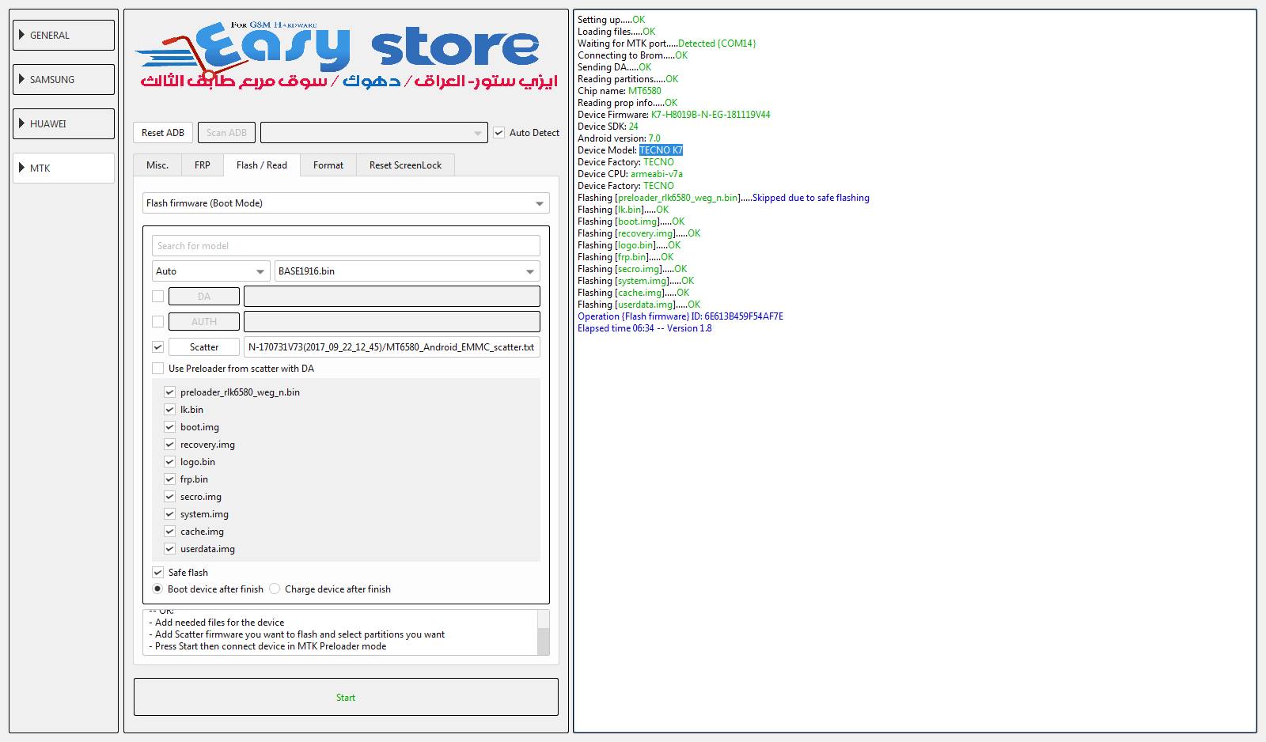Click the K7-H8019B-N-EG-181119V44 firmware text

point(711,115)
